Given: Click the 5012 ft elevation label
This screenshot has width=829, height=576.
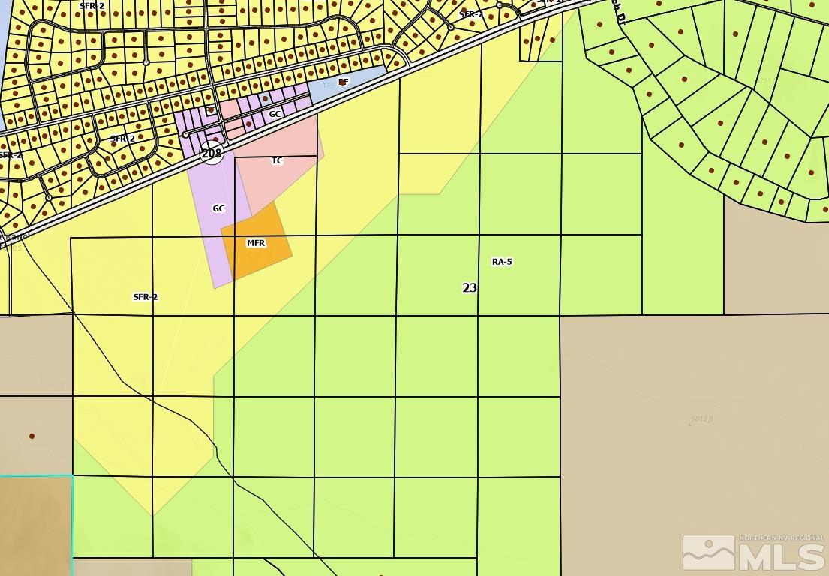Looking at the screenshot, I should tap(702, 418).
